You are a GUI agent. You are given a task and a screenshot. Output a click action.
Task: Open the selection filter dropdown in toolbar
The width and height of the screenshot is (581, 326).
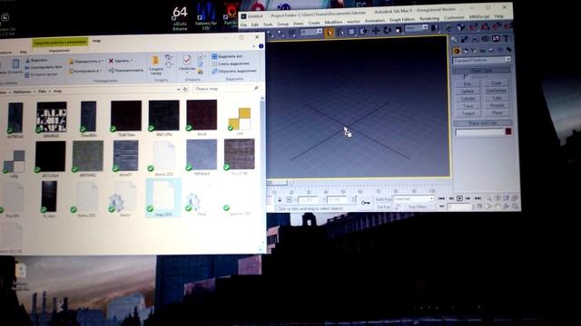[310, 33]
